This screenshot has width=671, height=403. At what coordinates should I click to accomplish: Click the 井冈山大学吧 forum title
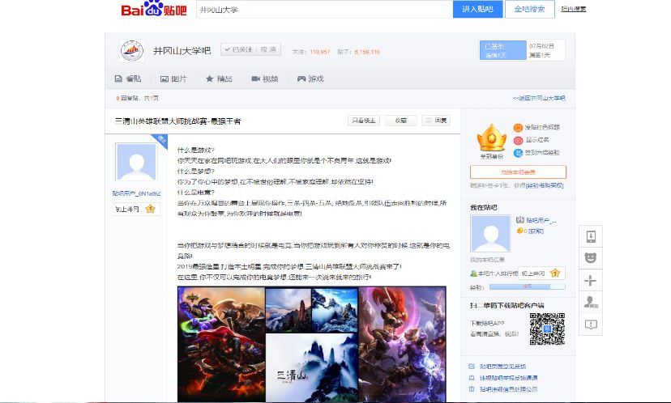[182, 51]
